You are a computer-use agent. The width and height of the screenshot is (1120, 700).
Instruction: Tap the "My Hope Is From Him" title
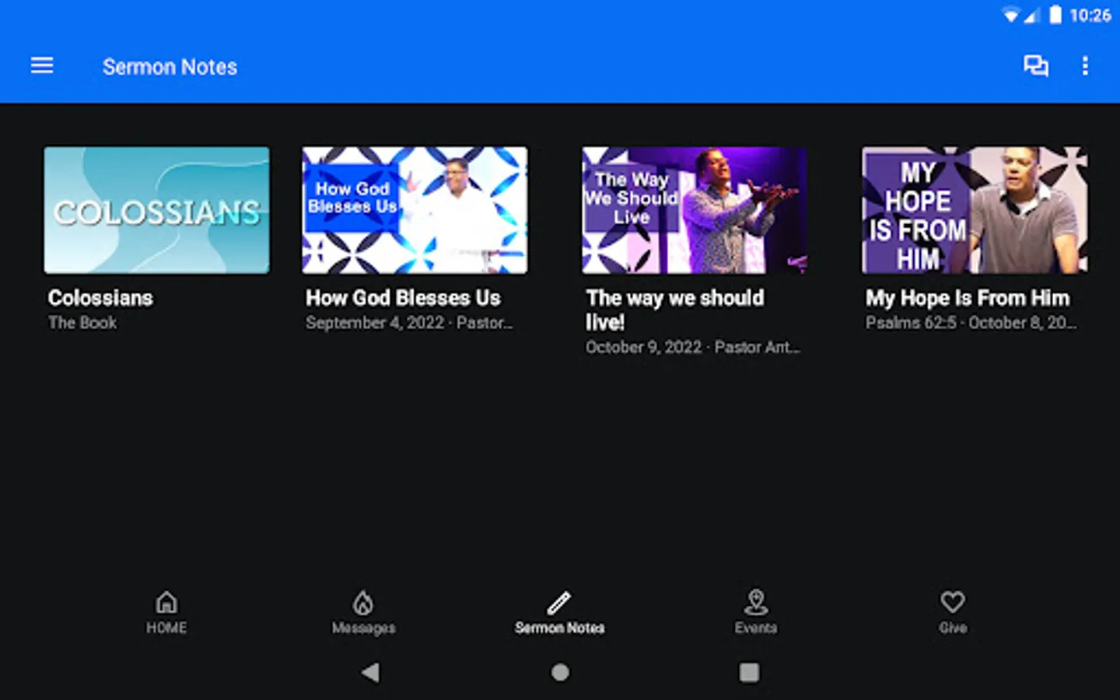click(x=968, y=298)
